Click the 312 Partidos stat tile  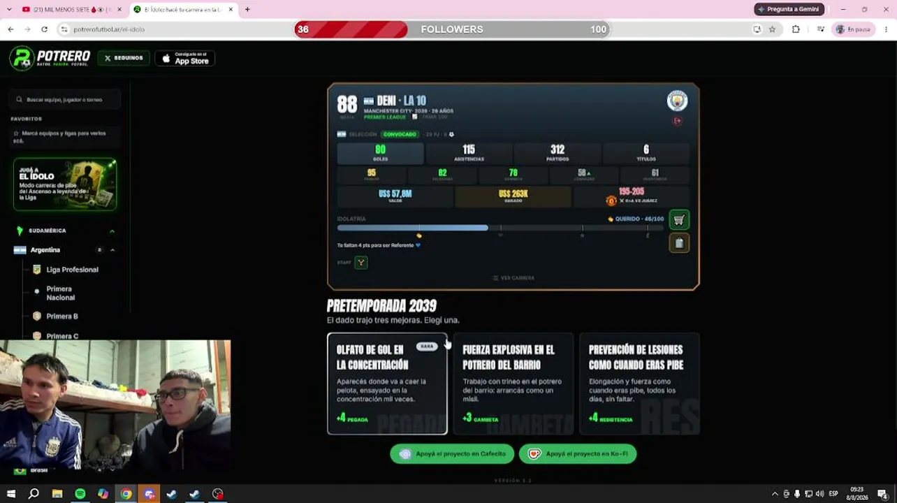coord(557,153)
